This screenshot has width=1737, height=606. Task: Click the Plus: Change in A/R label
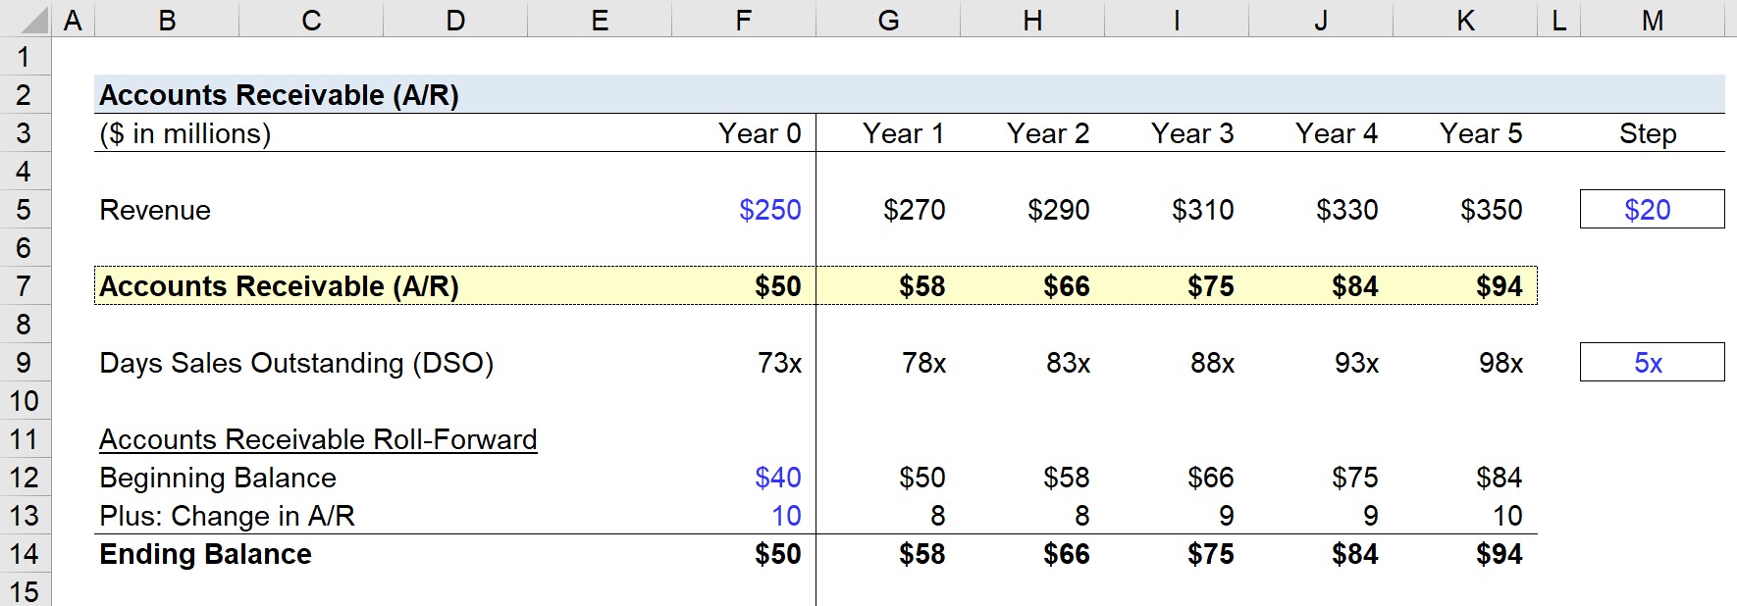pos(227,516)
